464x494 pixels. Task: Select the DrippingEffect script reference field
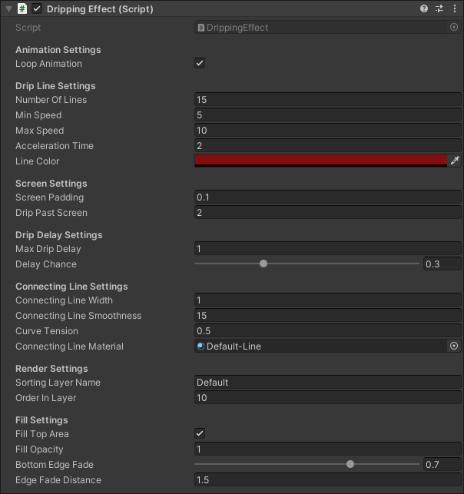(x=321, y=28)
